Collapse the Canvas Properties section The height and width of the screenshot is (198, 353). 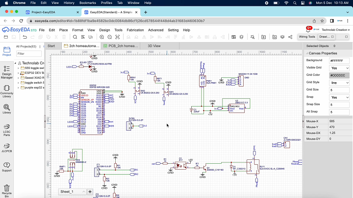pyautogui.click(x=307, y=53)
